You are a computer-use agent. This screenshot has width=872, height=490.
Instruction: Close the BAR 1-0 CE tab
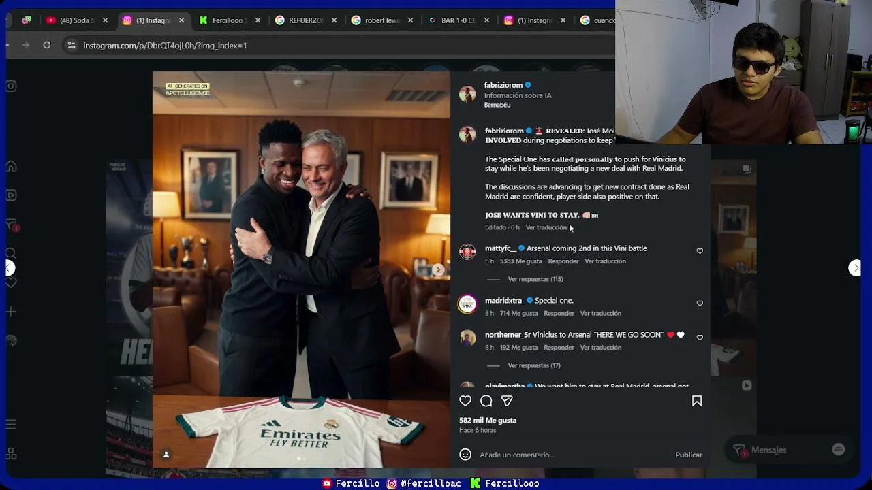[x=486, y=20]
